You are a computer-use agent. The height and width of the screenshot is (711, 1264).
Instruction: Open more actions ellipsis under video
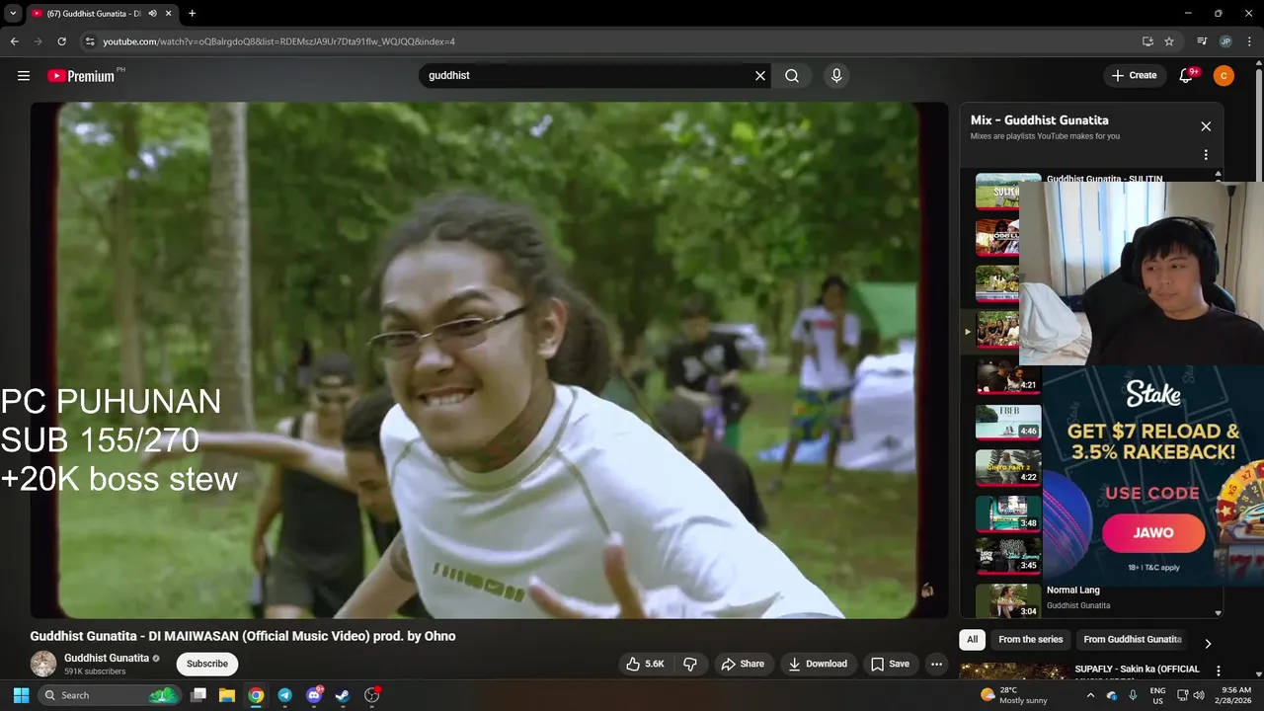[936, 664]
